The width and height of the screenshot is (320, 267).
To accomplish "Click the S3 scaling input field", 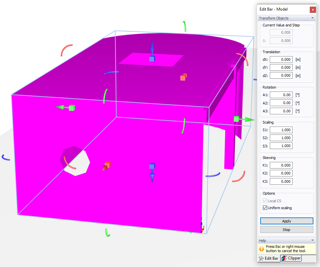I will pyautogui.click(x=281, y=146).
